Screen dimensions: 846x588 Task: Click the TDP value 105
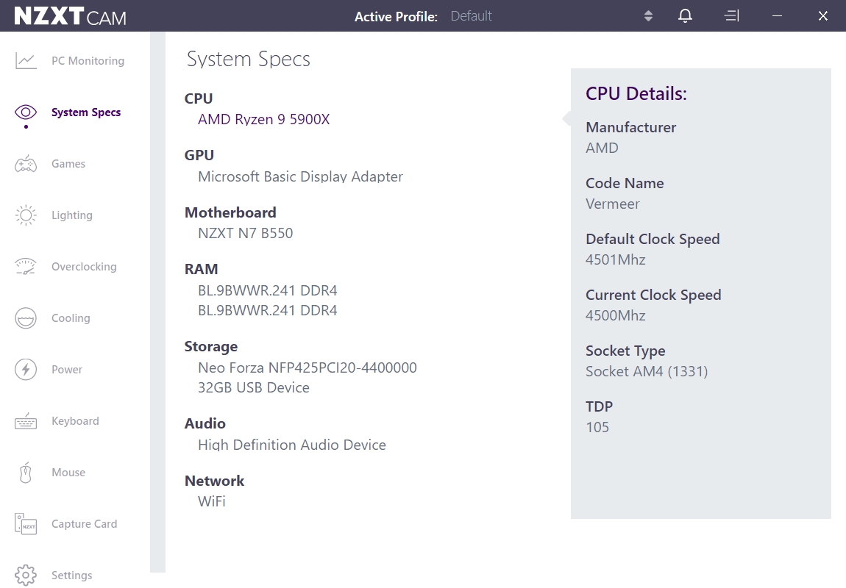597,427
